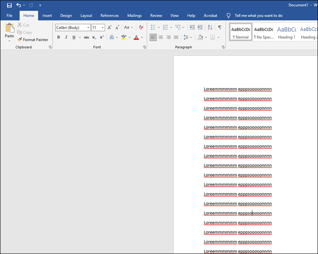Viewport: 318px width, 254px height.
Task: Open the Calibri font name dropdown
Action: point(88,28)
